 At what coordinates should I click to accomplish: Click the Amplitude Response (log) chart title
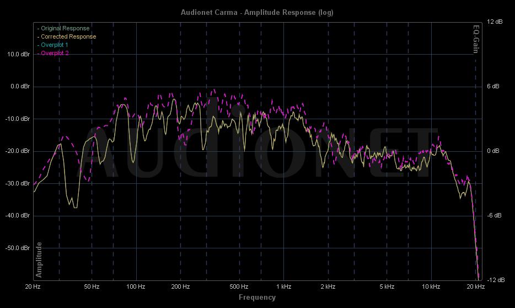[257, 12]
